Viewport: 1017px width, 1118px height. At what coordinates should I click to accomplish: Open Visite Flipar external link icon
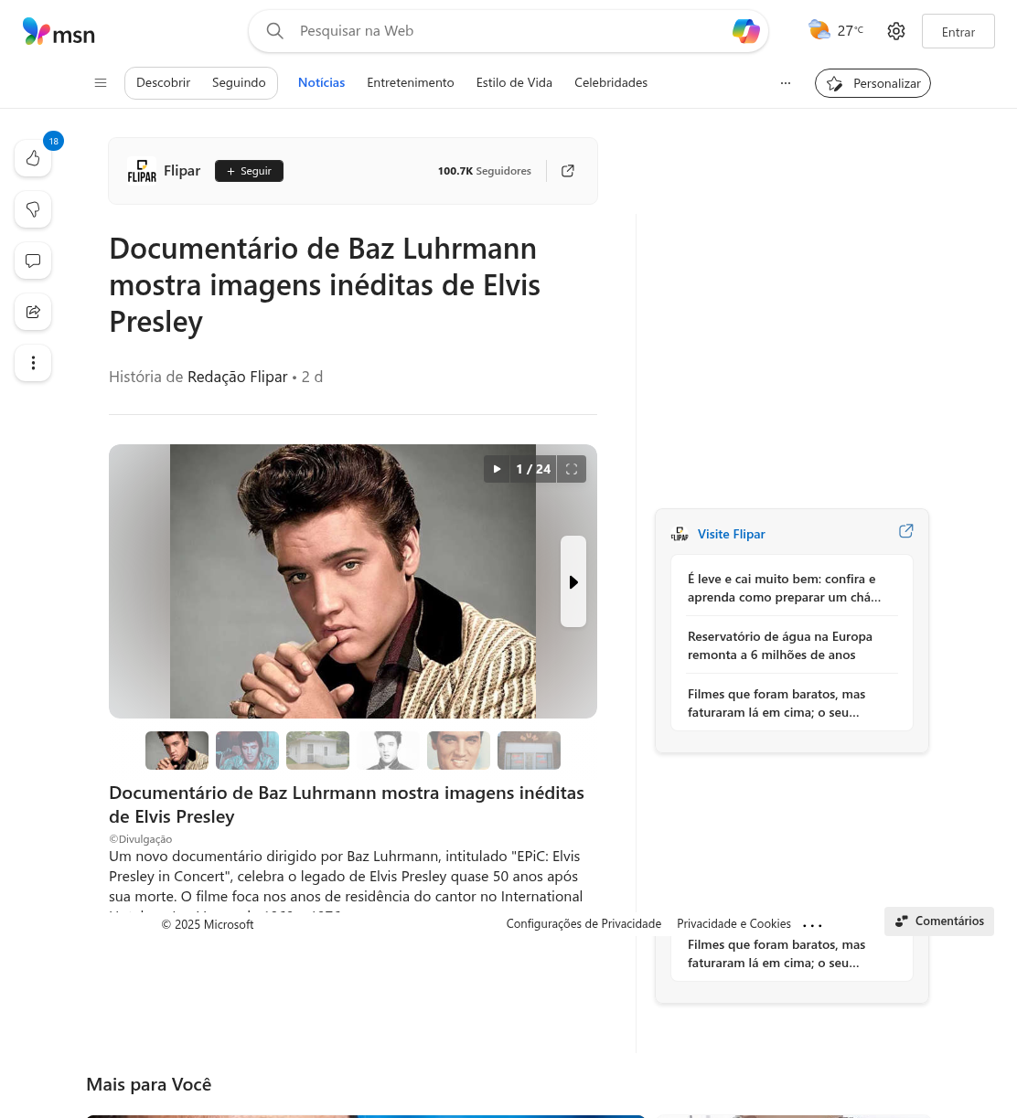click(x=906, y=531)
